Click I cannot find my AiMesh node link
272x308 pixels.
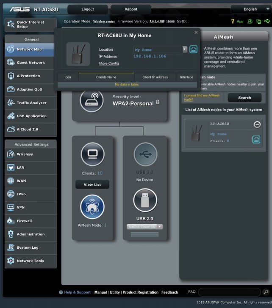click(202, 97)
